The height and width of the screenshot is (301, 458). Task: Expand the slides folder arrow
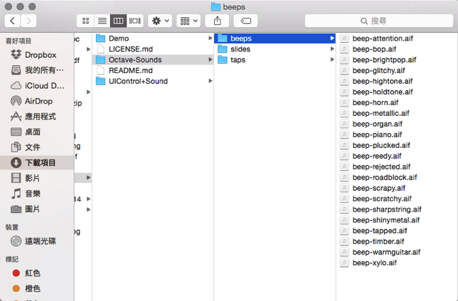(x=332, y=49)
